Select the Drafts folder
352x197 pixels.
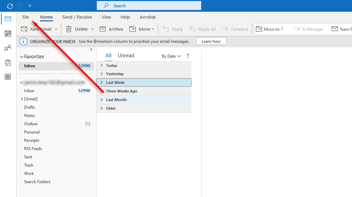[29, 107]
